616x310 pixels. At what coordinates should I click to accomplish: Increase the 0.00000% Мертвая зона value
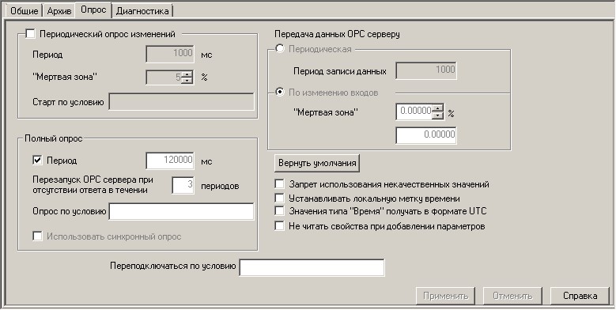(437, 109)
